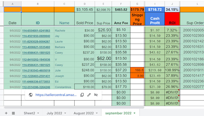Switch to Sheet2 tab

[x=29, y=113]
